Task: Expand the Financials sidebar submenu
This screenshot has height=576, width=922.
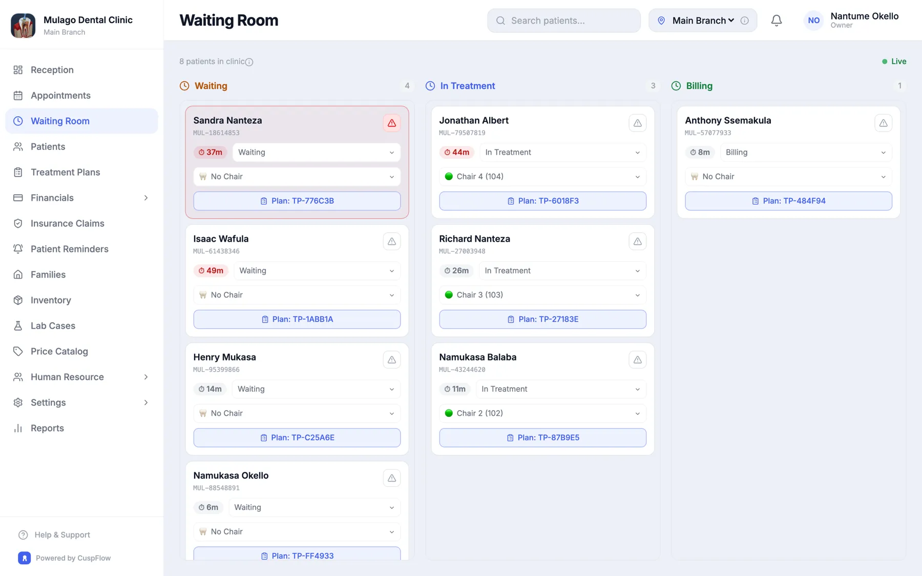Action: [145, 198]
